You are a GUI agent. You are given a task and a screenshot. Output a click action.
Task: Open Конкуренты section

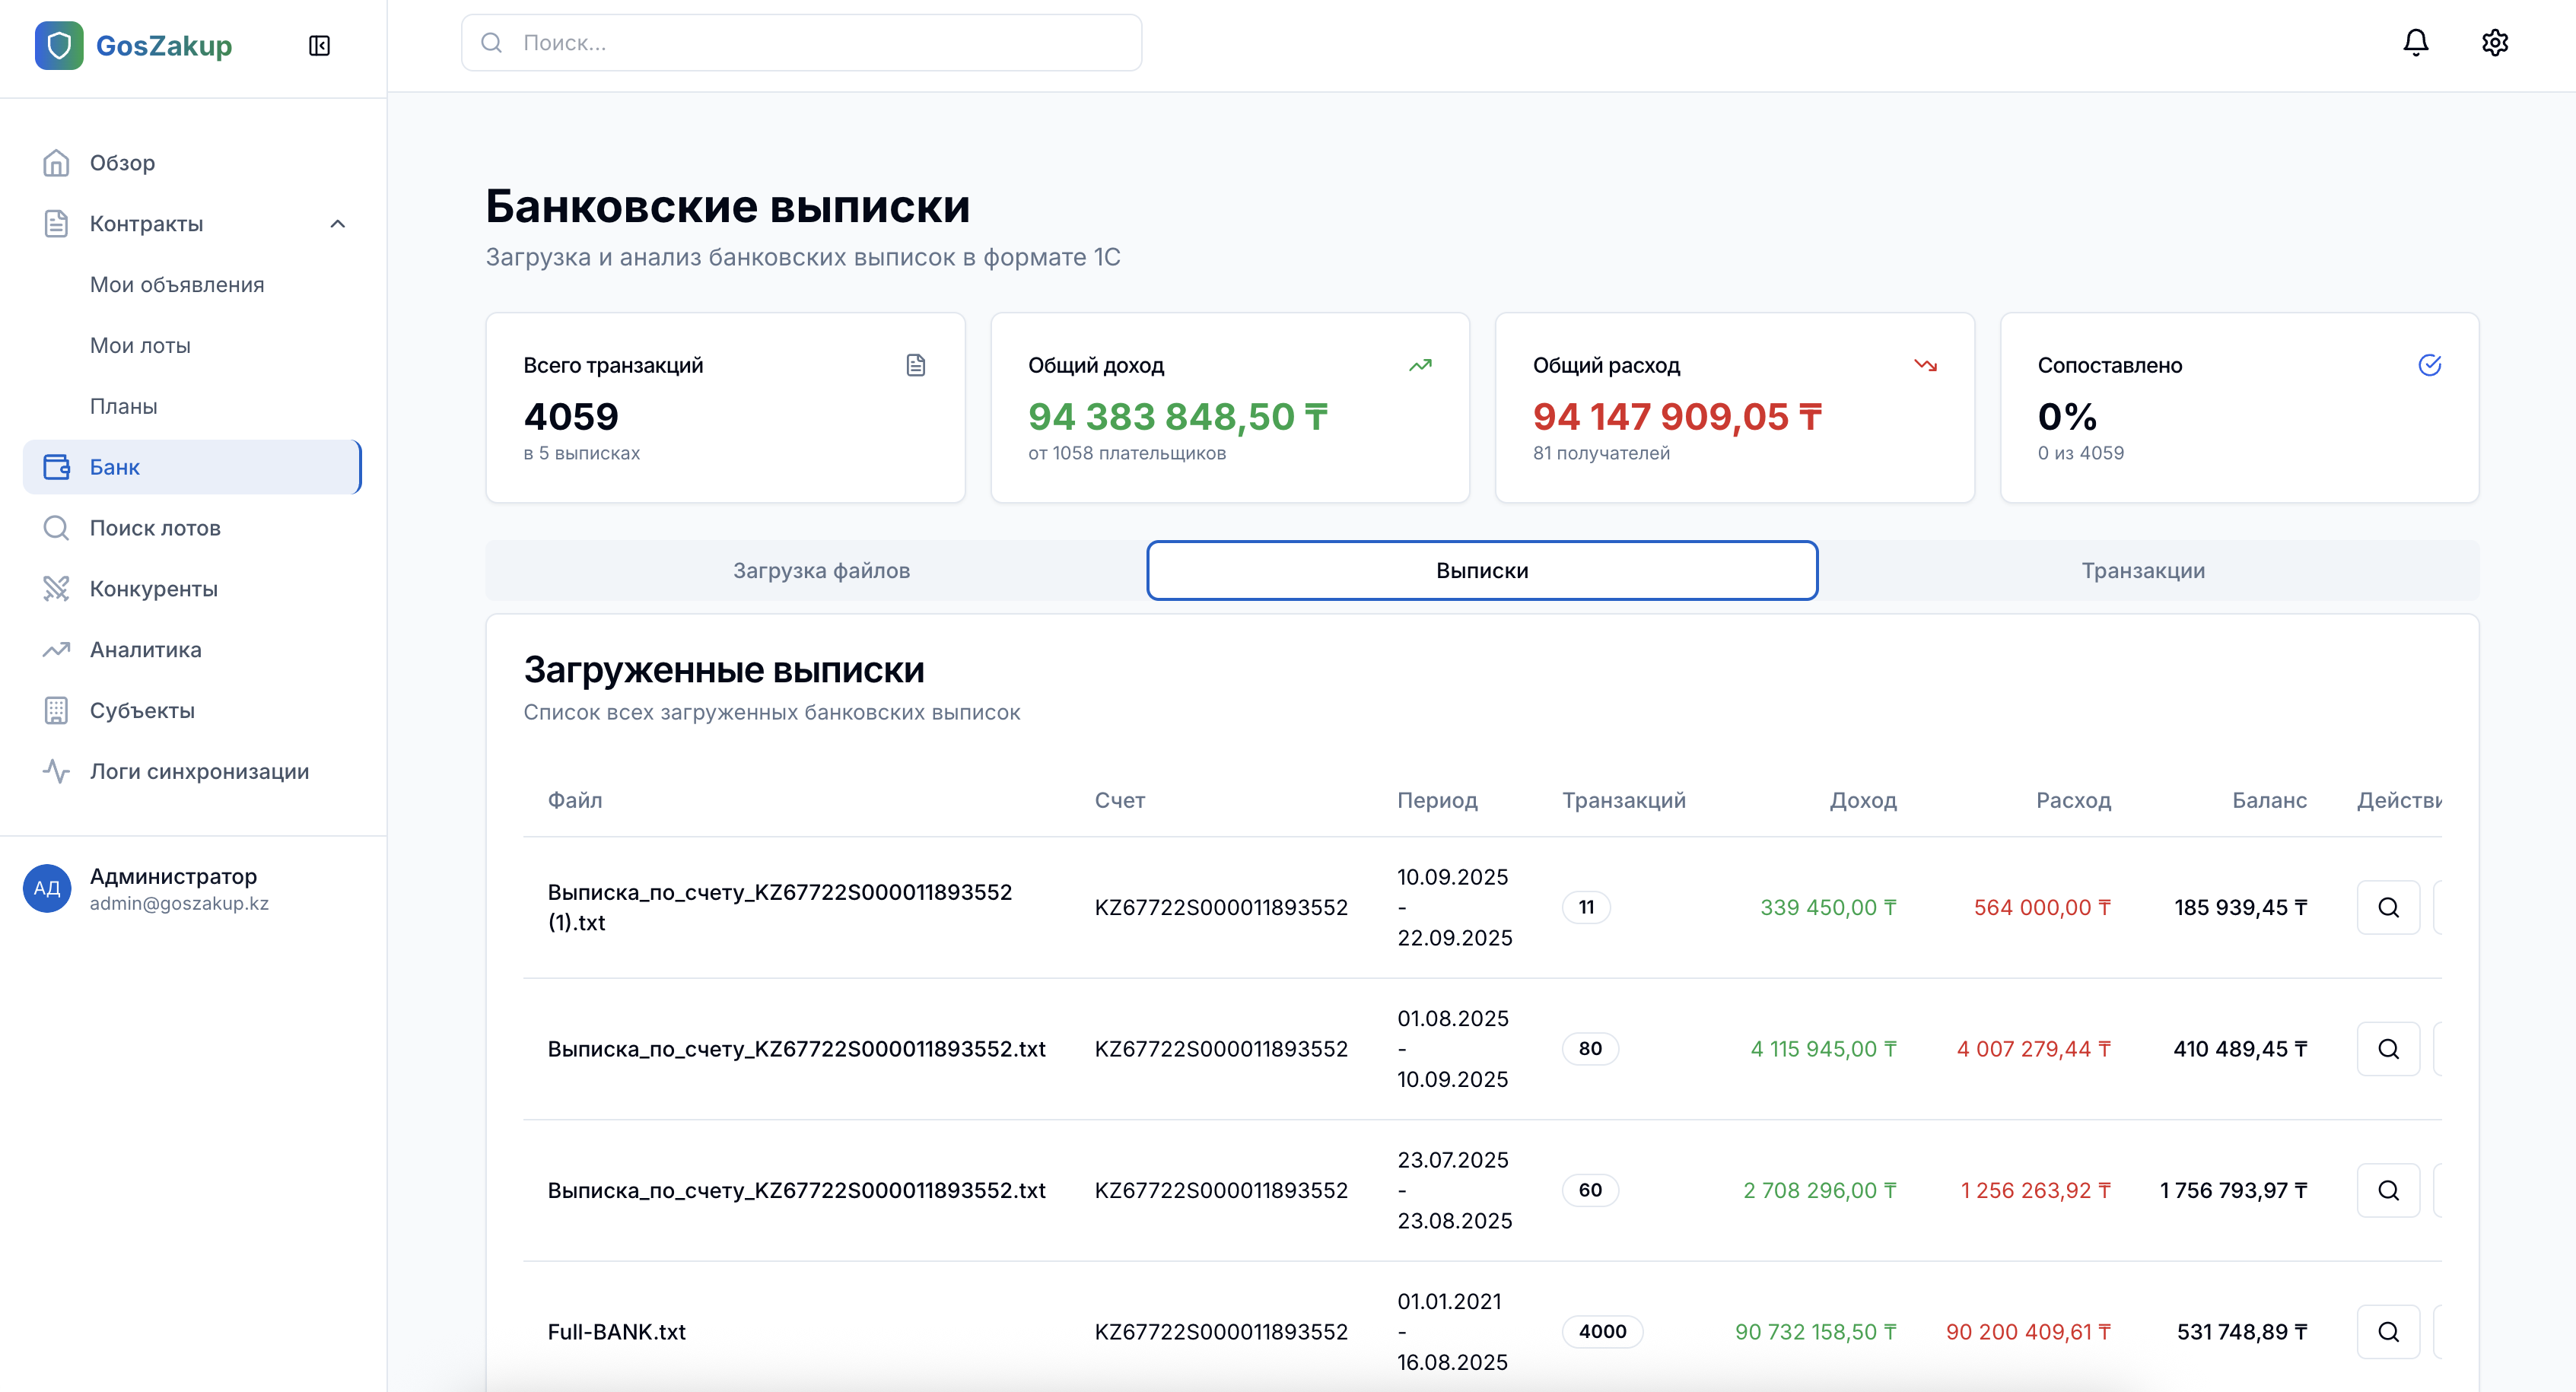tap(153, 589)
